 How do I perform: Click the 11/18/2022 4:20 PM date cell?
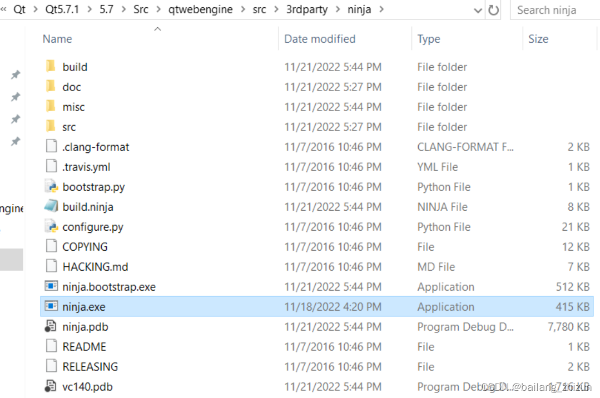(333, 306)
